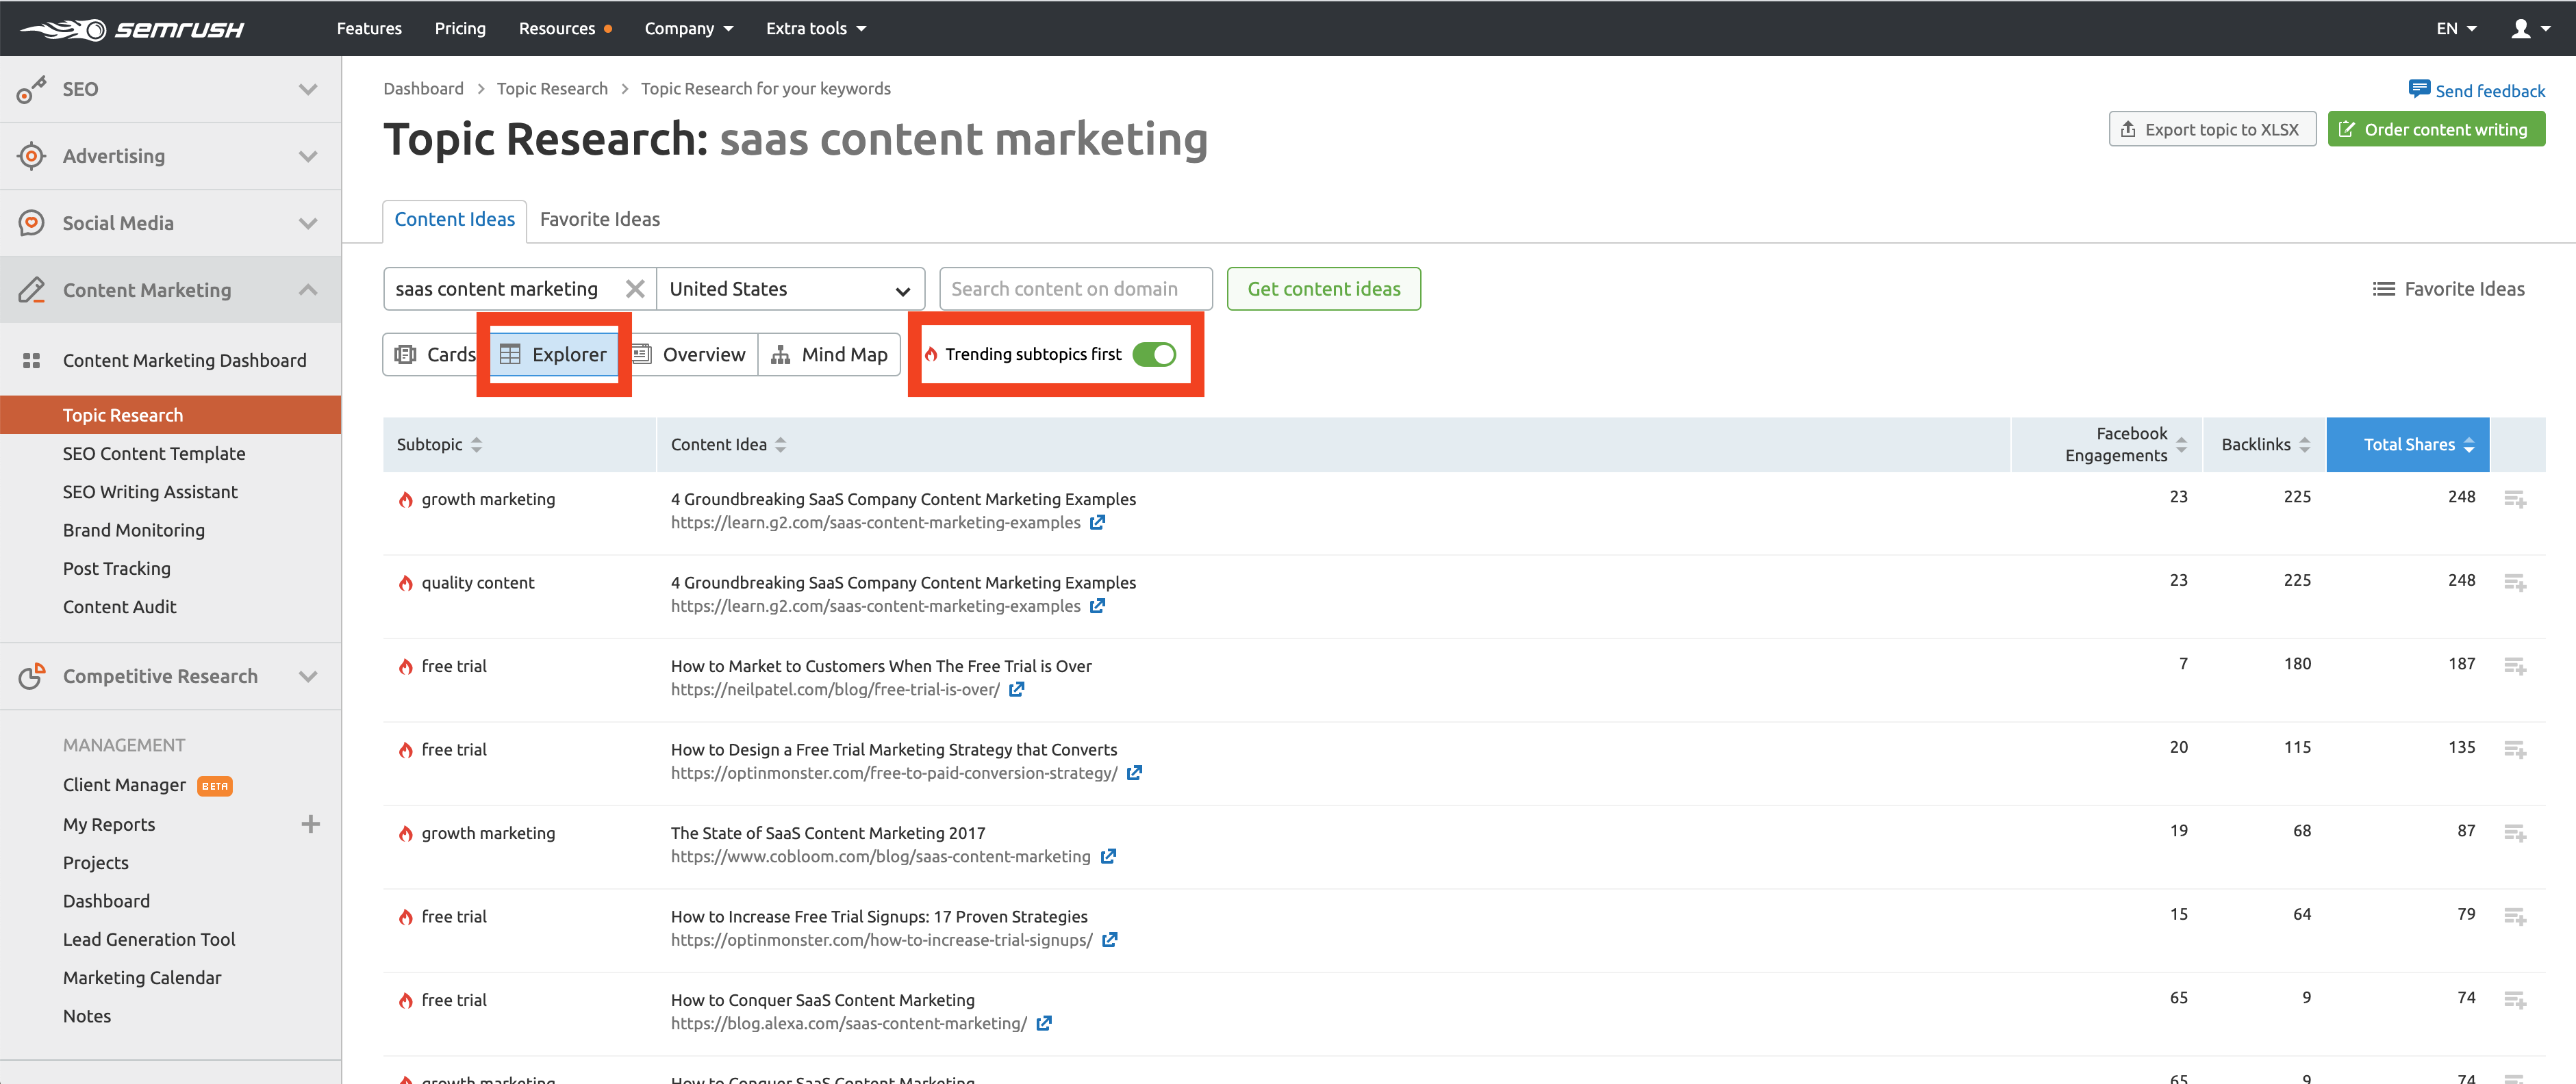This screenshot has height=1084, width=2576.
Task: Open the Company menu dropdown
Action: click(688, 29)
